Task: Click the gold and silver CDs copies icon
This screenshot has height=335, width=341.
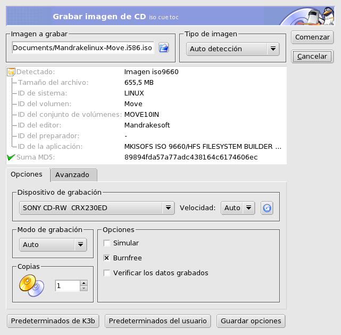Action: click(x=31, y=285)
